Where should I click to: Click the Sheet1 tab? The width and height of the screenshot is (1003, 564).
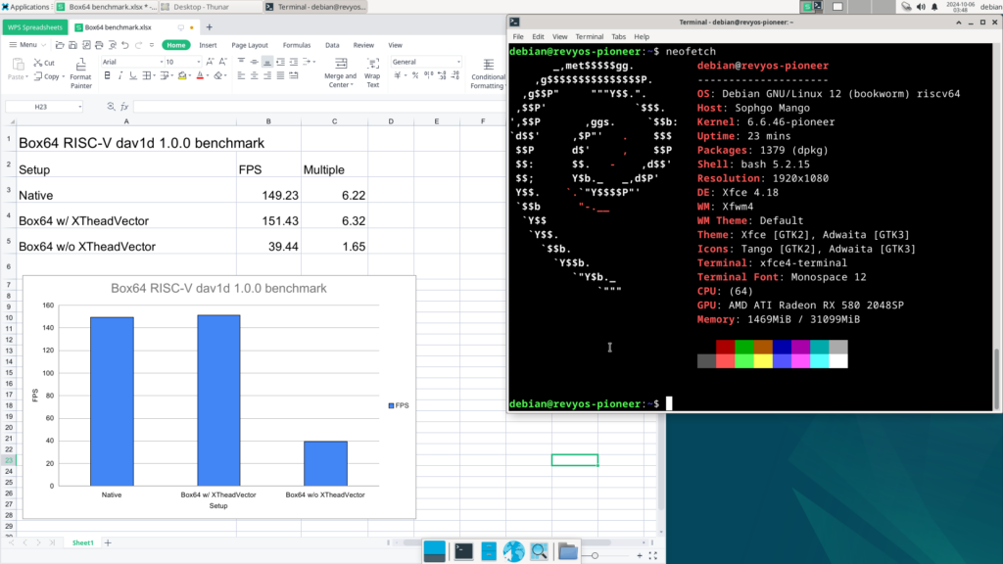tap(82, 542)
